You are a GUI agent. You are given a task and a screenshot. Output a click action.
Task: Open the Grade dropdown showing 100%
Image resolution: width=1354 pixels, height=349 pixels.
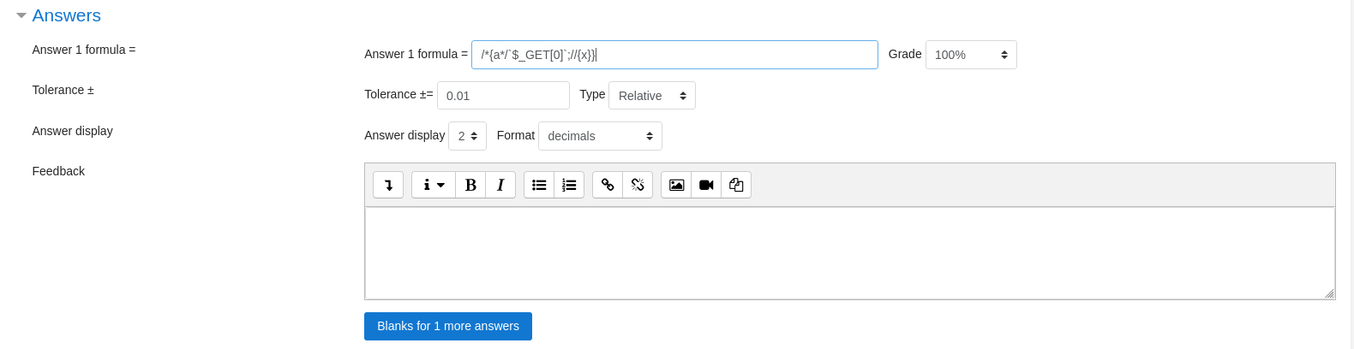point(971,55)
